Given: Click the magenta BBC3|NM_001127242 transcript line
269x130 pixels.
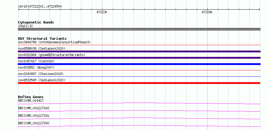Looking at the screenshot, I should [x=139, y=111].
